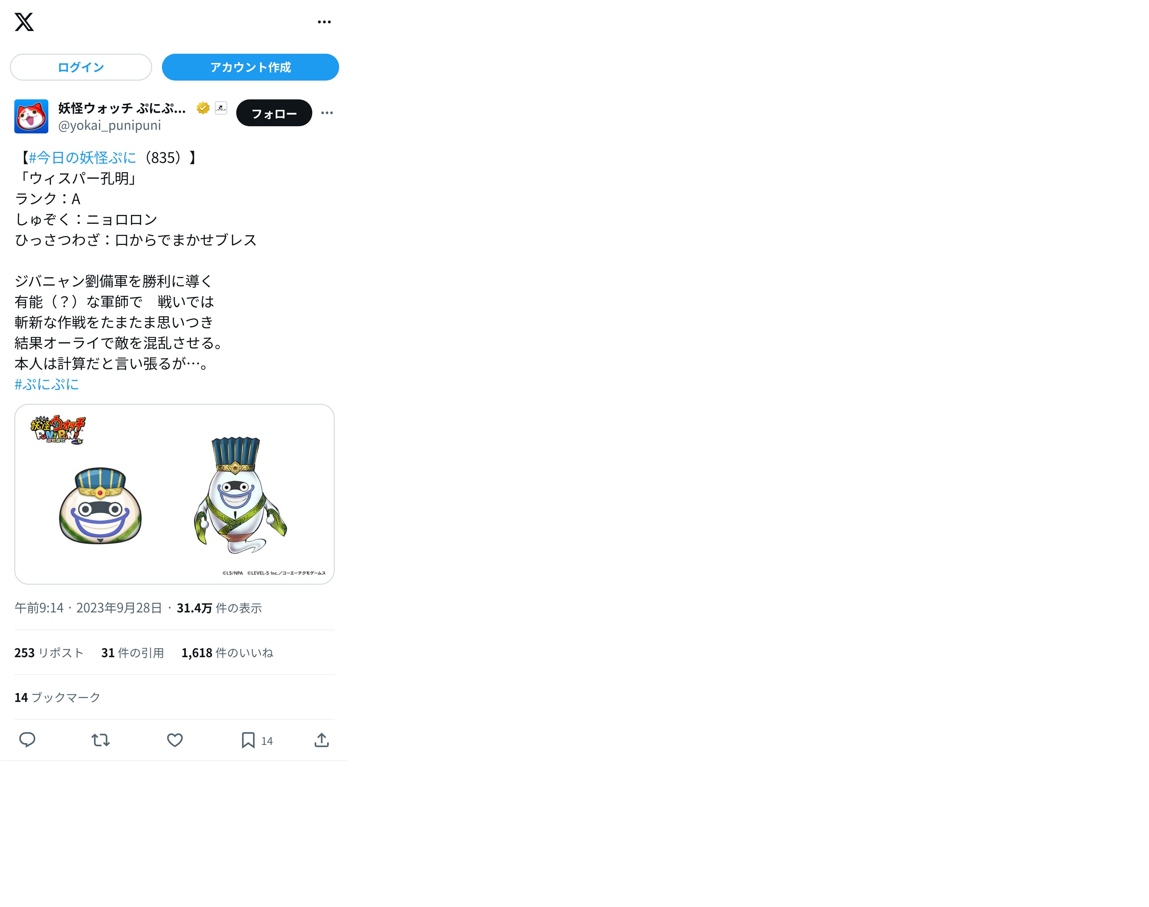
Task: Click the reply speech bubble icon
Action: 27,740
